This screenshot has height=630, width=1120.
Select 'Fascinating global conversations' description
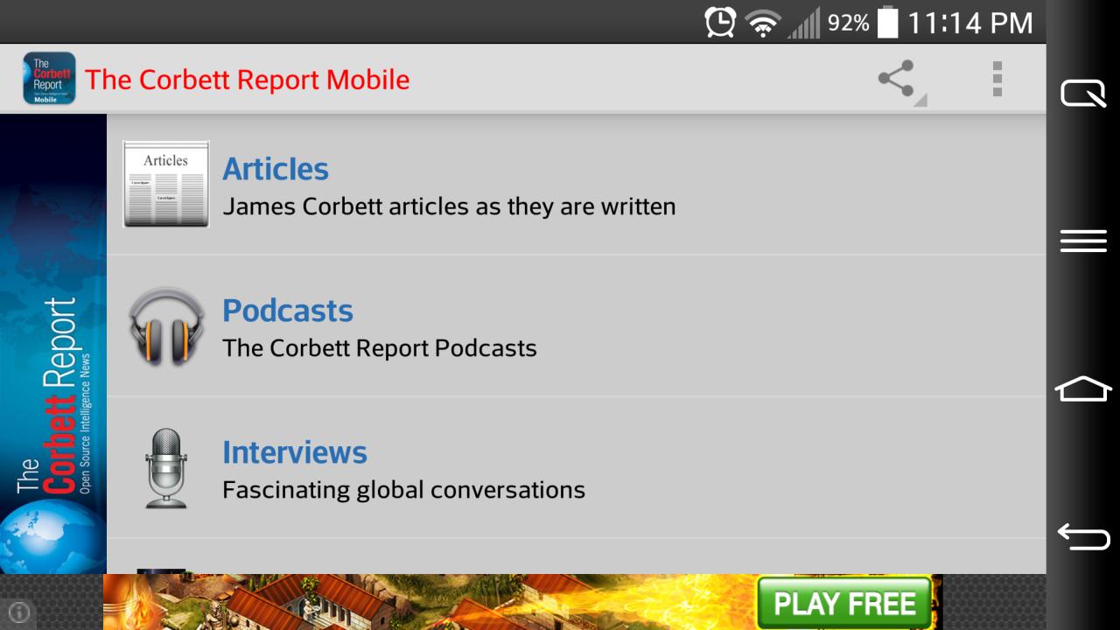tap(403, 490)
